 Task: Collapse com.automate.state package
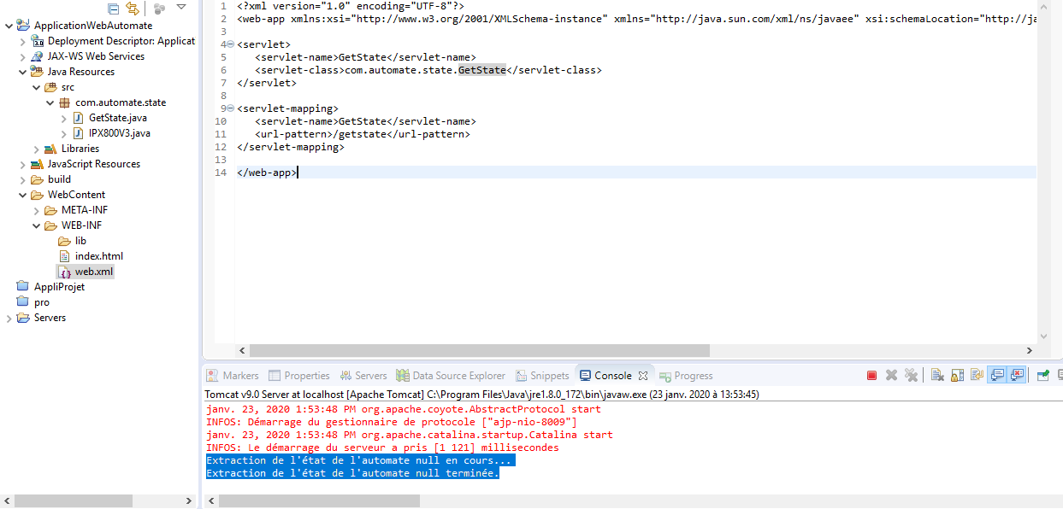point(50,102)
